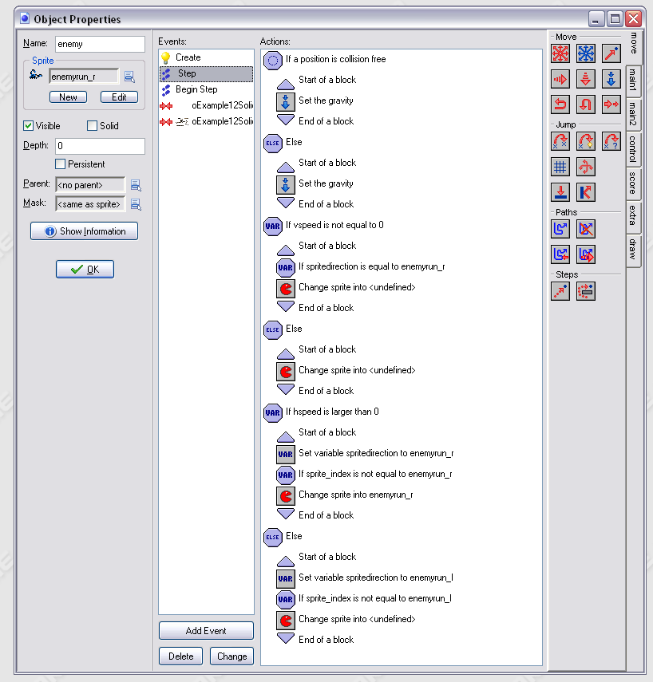Open the Mask sprite selection menu
This screenshot has width=653, height=682.
click(136, 204)
